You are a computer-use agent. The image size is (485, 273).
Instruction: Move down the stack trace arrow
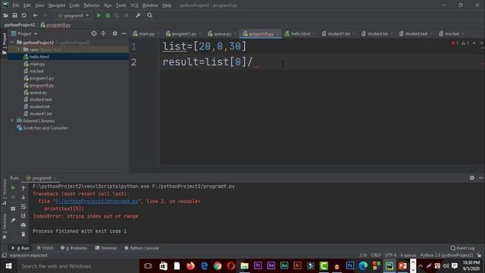tap(23, 197)
